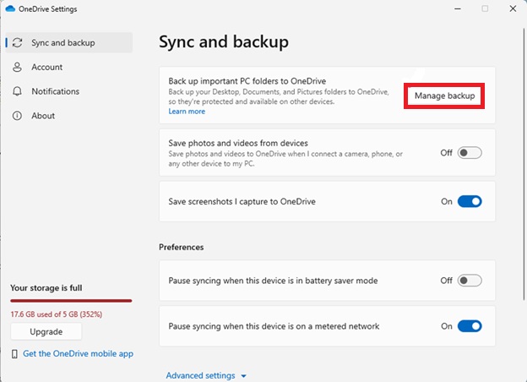
Task: Minimize the OneDrive Settings window
Action: pyautogui.click(x=458, y=8)
